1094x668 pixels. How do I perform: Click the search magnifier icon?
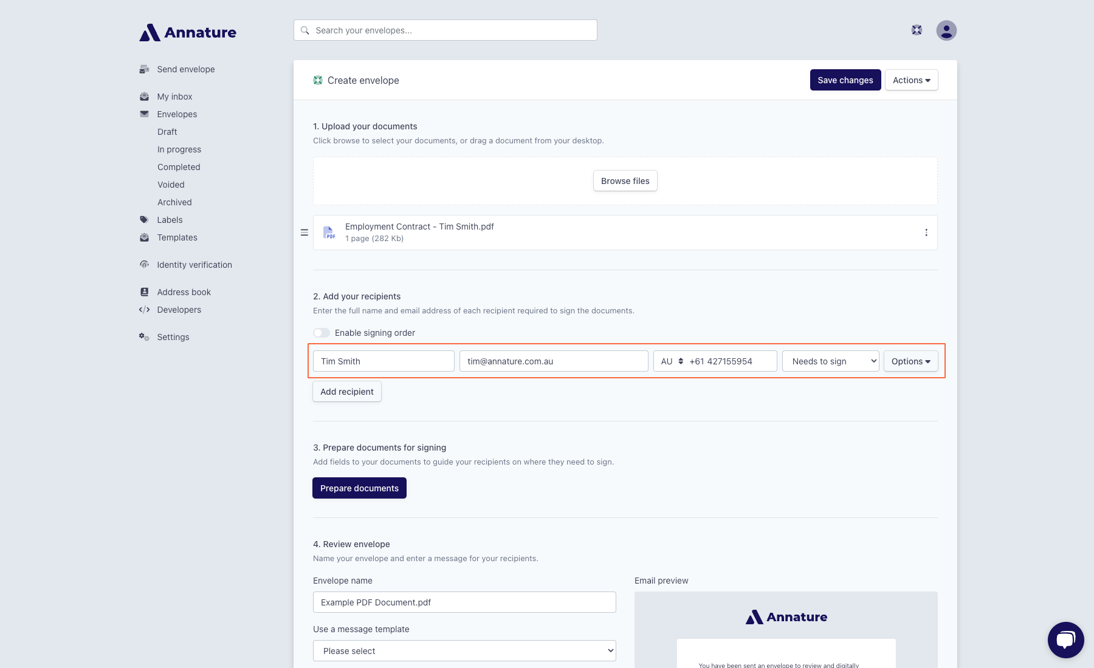(x=305, y=30)
